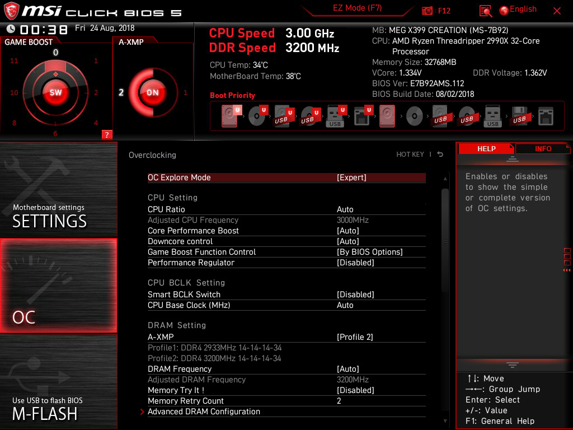This screenshot has width=573, height=430.
Task: Click the screenshot camera icon
Action: click(428, 11)
